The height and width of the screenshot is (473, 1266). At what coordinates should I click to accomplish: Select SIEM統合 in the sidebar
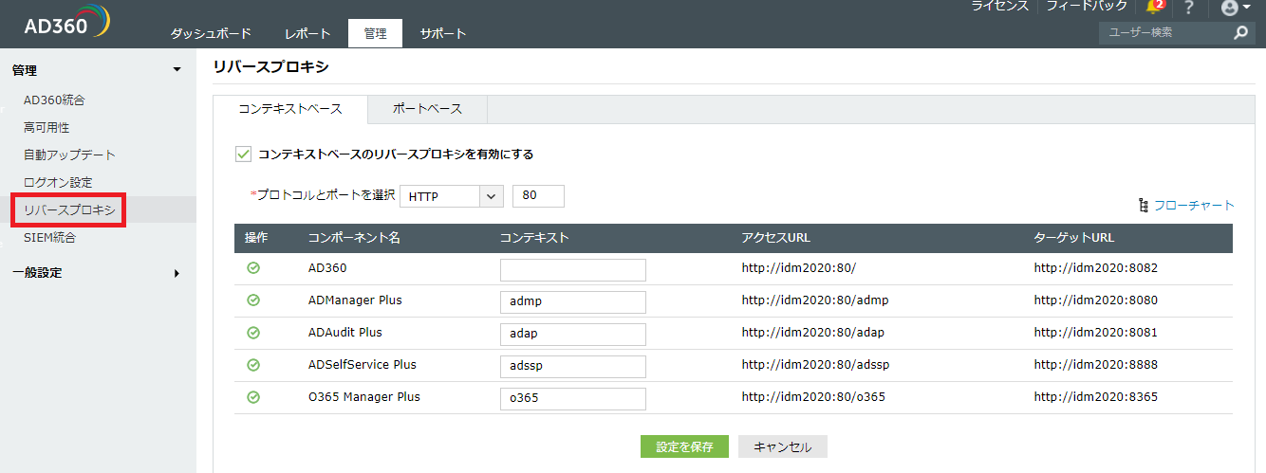(x=49, y=238)
